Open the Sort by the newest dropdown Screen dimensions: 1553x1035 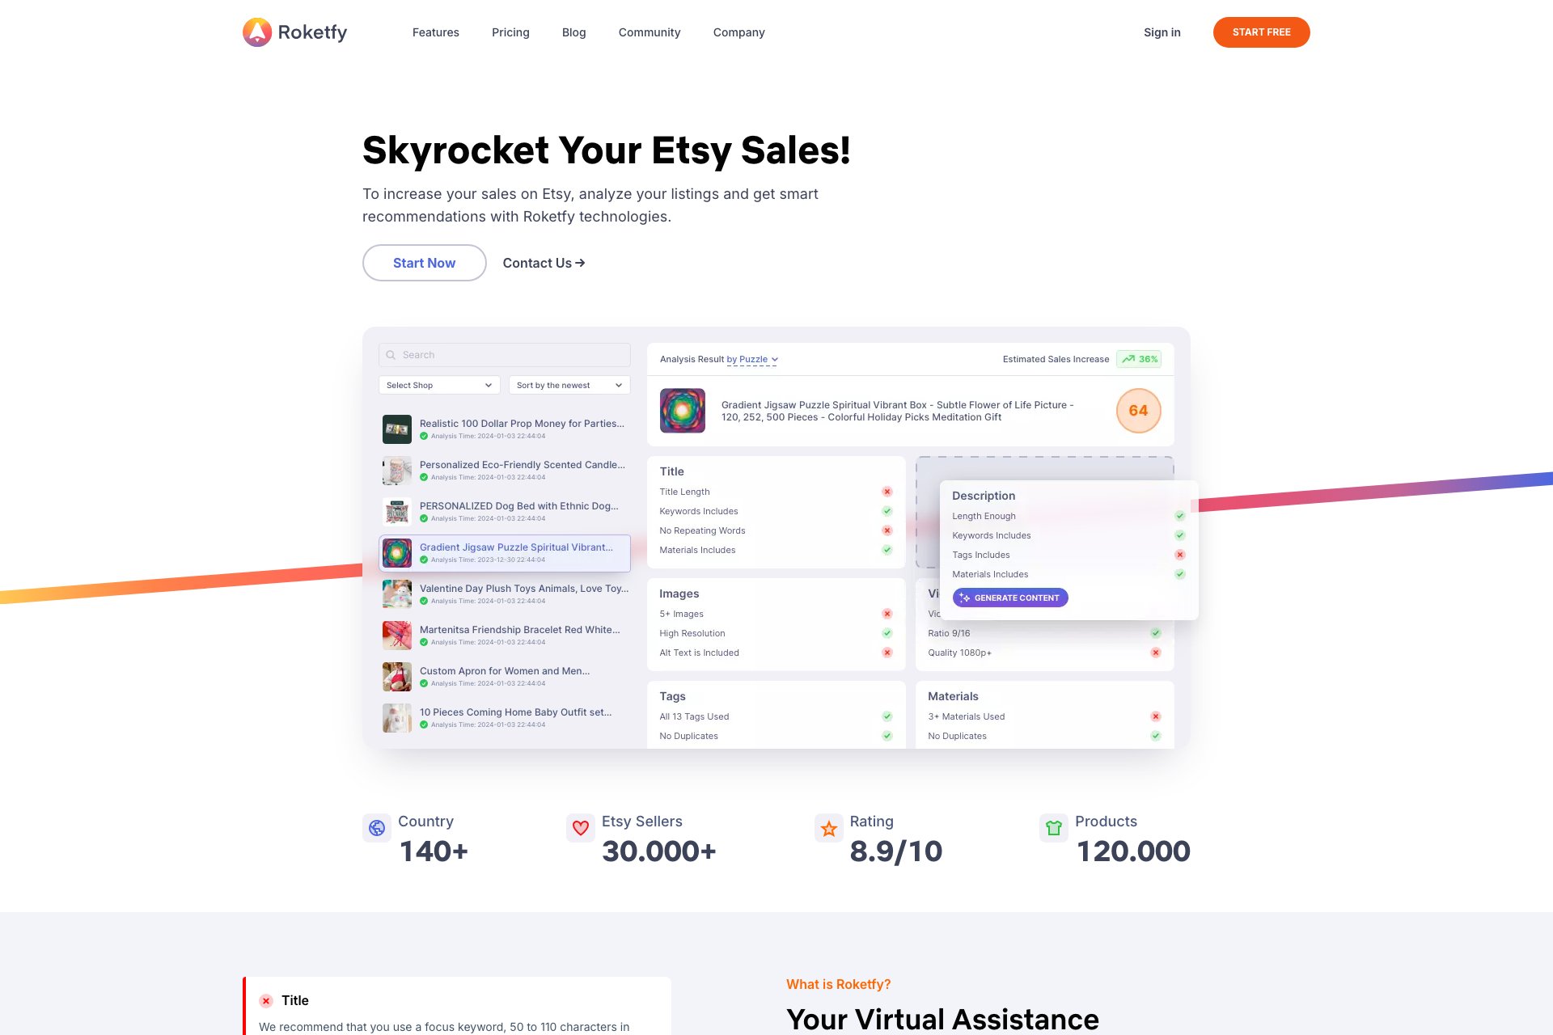[x=569, y=386]
